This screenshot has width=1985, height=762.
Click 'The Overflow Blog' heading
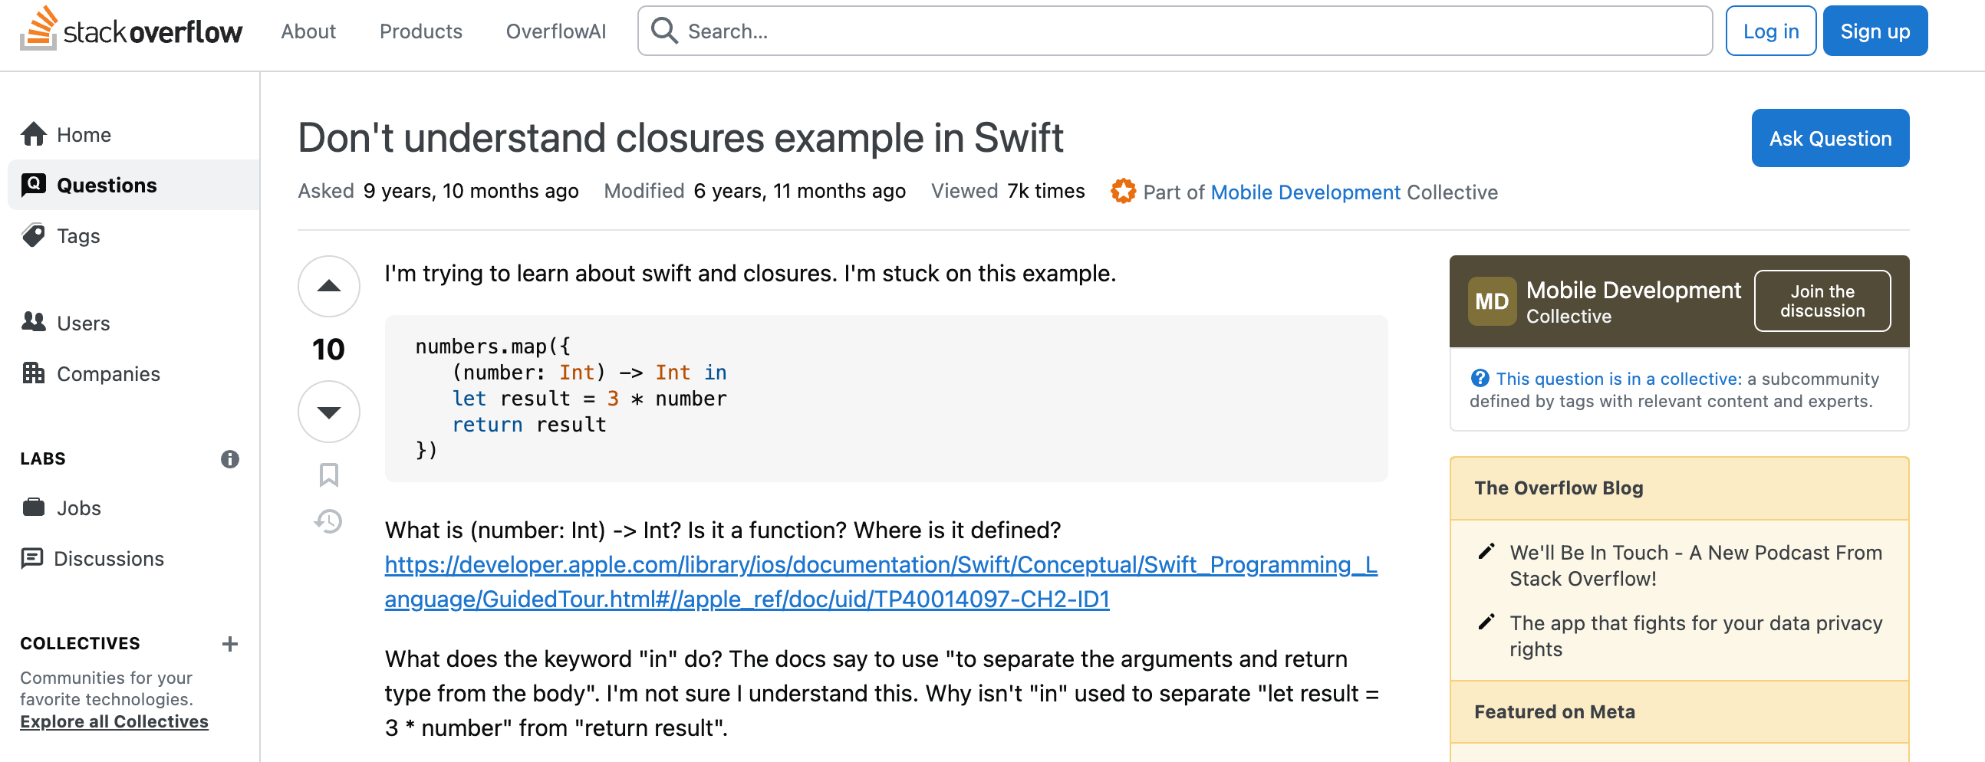pyautogui.click(x=1558, y=488)
